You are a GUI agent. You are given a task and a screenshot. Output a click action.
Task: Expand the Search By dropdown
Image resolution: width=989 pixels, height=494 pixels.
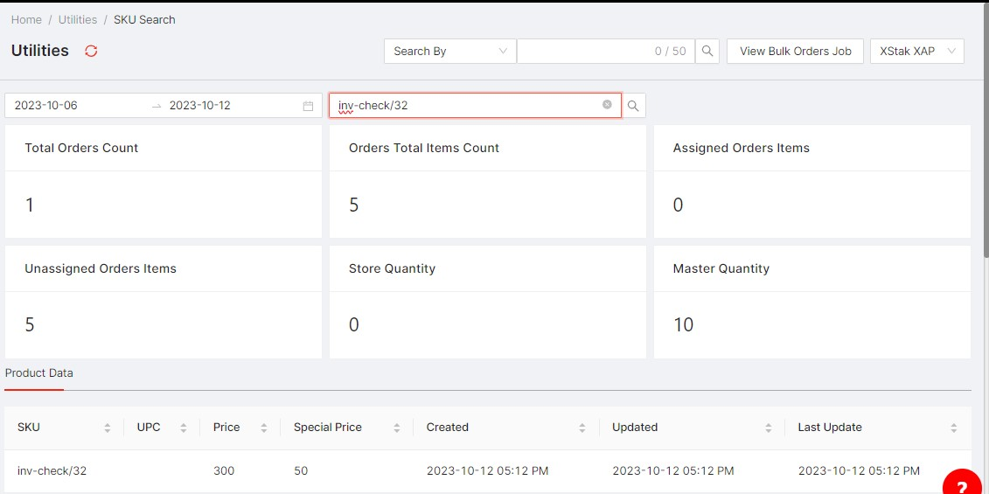point(449,51)
